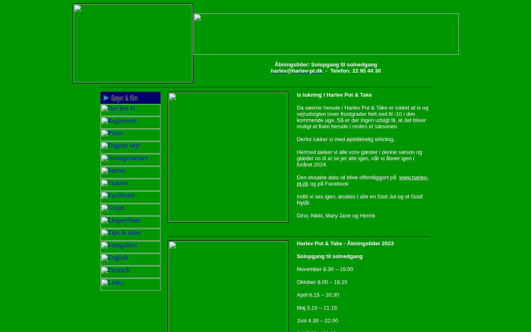Click the 'Harlev Put & Take - Åbningstider 2023' heading
This screenshot has height=332, width=531.
click(x=345, y=244)
